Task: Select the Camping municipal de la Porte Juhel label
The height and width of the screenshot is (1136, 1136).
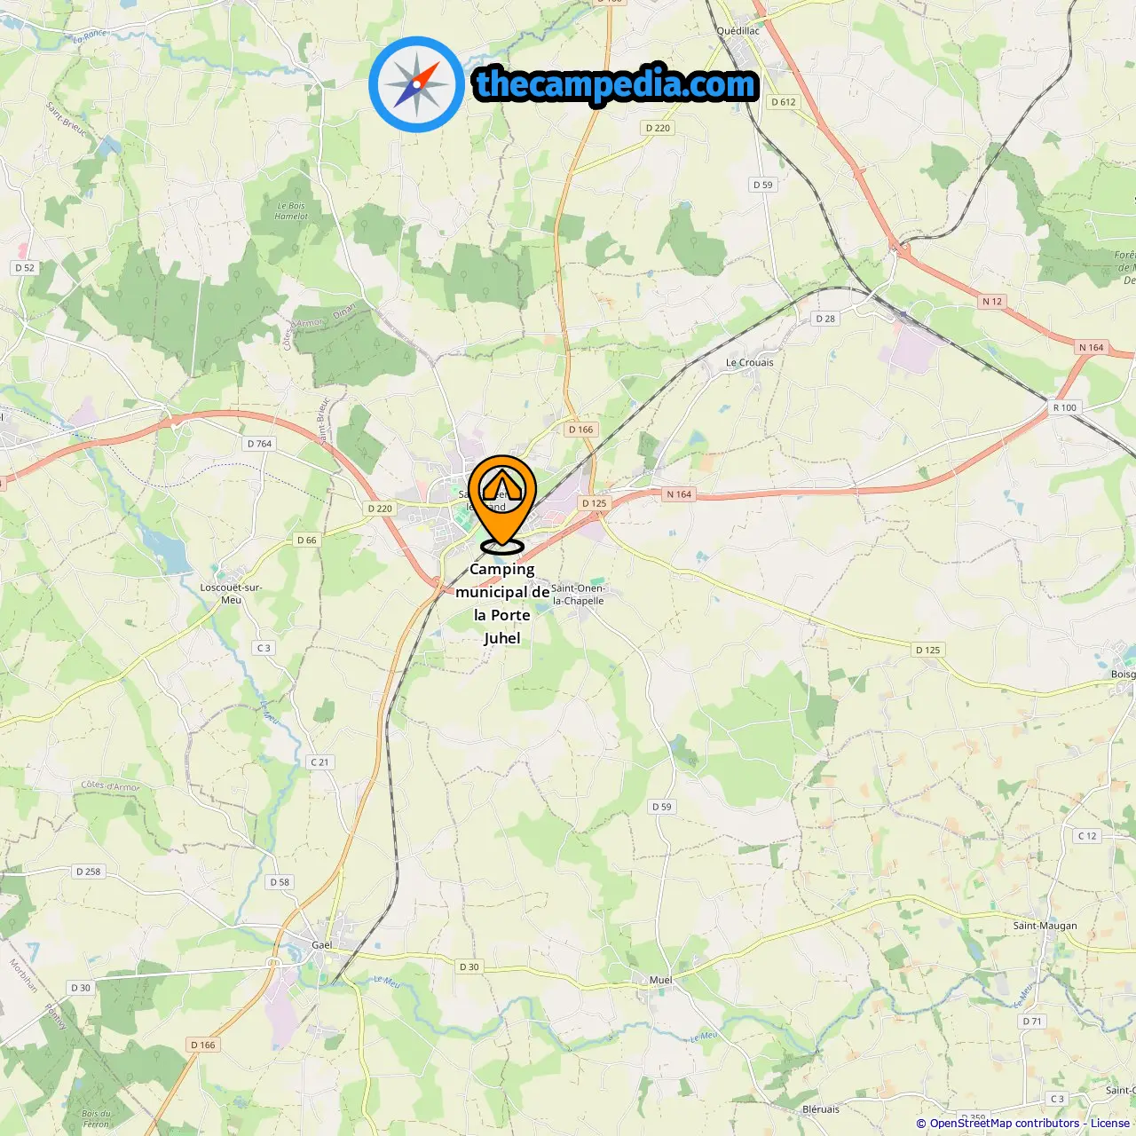Action: click(x=502, y=603)
